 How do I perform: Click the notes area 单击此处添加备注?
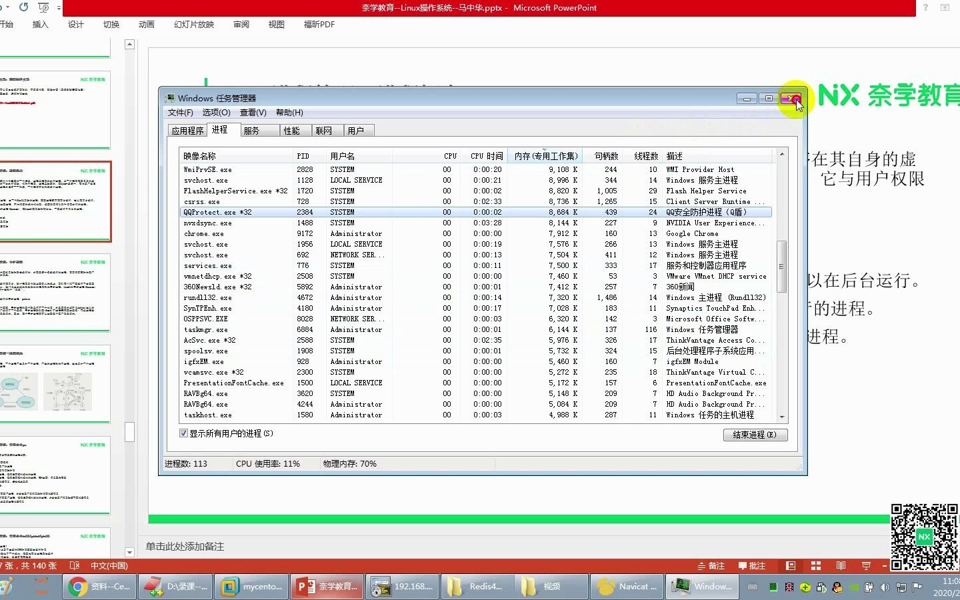tap(185, 547)
